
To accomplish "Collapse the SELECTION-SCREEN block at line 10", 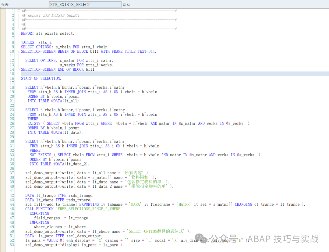I will [19, 51].
